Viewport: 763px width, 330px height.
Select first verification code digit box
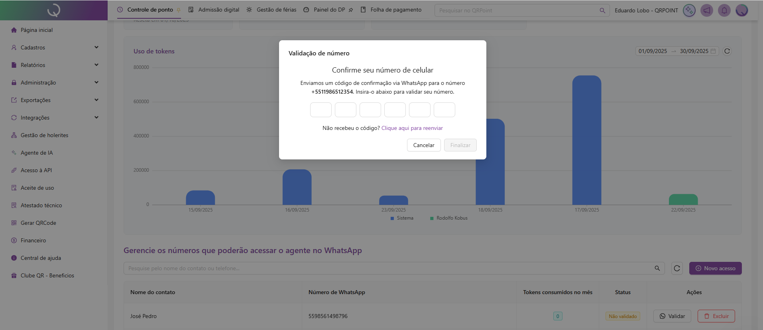(x=321, y=110)
